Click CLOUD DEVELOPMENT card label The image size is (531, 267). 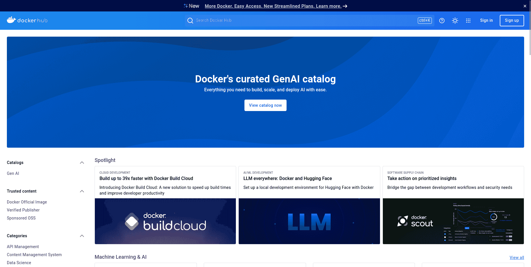tap(115, 173)
